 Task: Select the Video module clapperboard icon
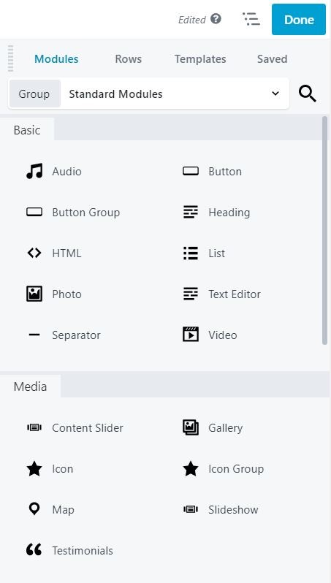click(x=191, y=335)
